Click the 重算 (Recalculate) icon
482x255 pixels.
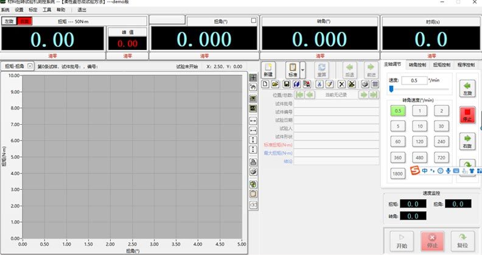322,69
